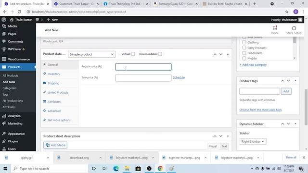Open the Thulo Bazzar site home link

[21, 20]
